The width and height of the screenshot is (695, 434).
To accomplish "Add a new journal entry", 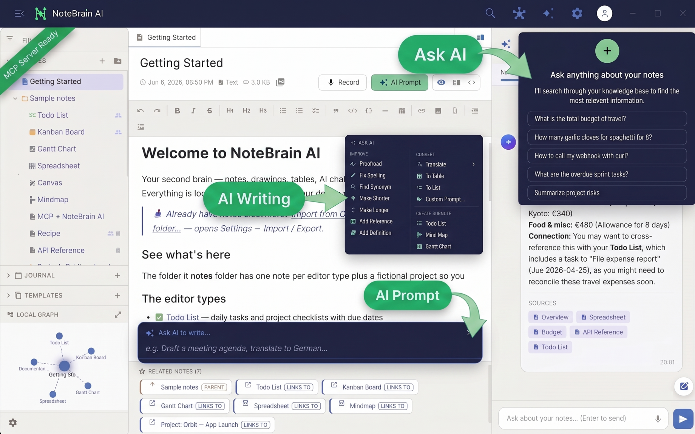I will click(x=117, y=276).
